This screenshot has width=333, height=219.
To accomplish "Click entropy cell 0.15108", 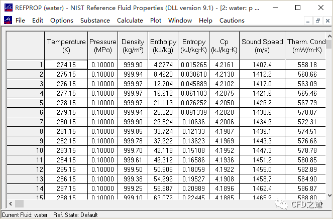I will click(x=194, y=150).
